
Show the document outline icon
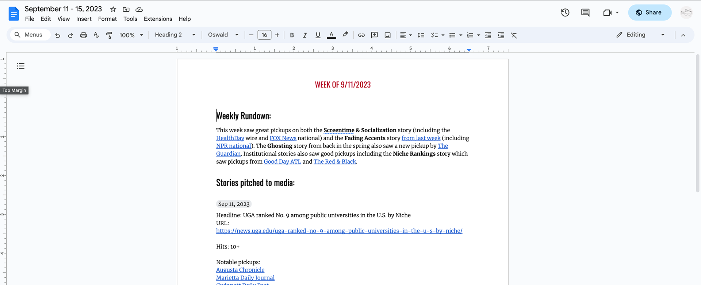pos(21,66)
